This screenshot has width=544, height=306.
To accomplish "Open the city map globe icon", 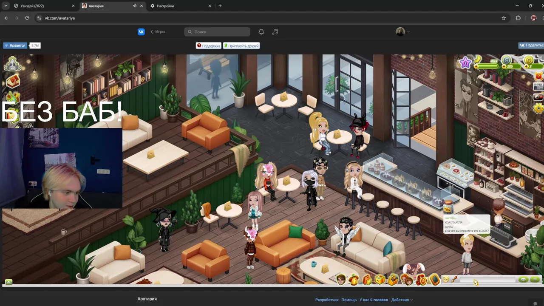I will pyautogui.click(x=13, y=98).
